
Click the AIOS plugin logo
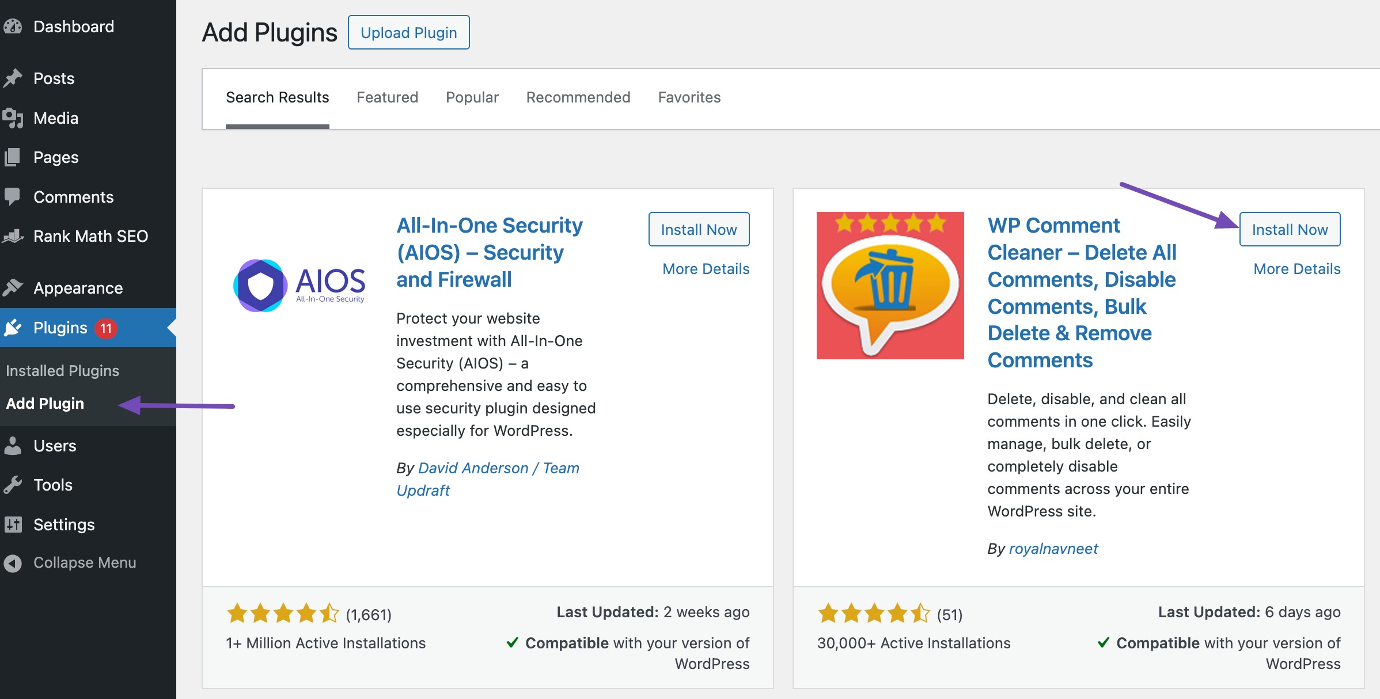(299, 285)
